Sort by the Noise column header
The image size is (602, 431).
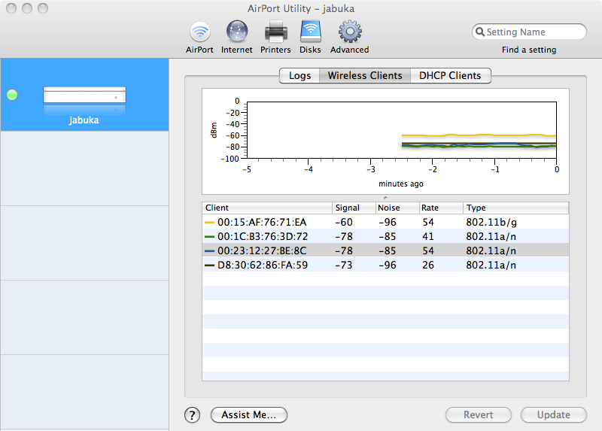click(x=397, y=208)
